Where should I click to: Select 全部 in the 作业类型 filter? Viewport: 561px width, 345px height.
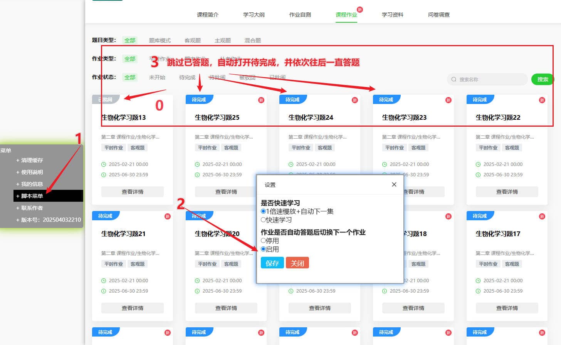130,59
